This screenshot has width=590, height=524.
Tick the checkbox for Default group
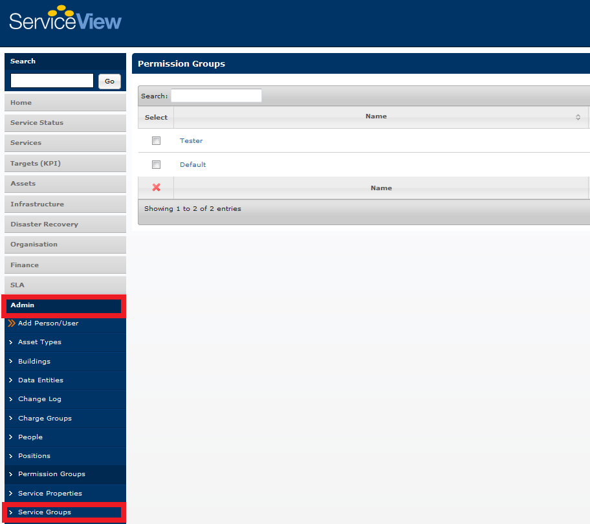pyautogui.click(x=156, y=165)
